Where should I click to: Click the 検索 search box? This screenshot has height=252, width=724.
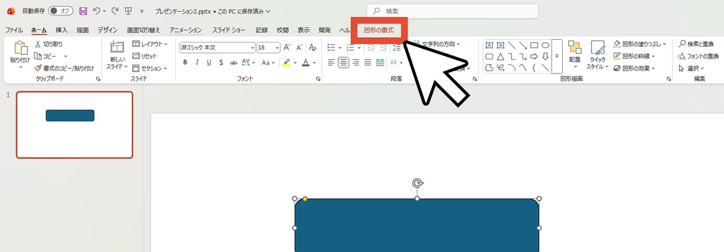(453, 11)
